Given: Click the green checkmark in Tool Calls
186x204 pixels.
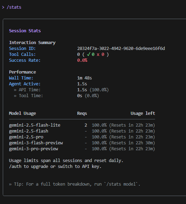Looking at the screenshot, I should click(x=89, y=54).
